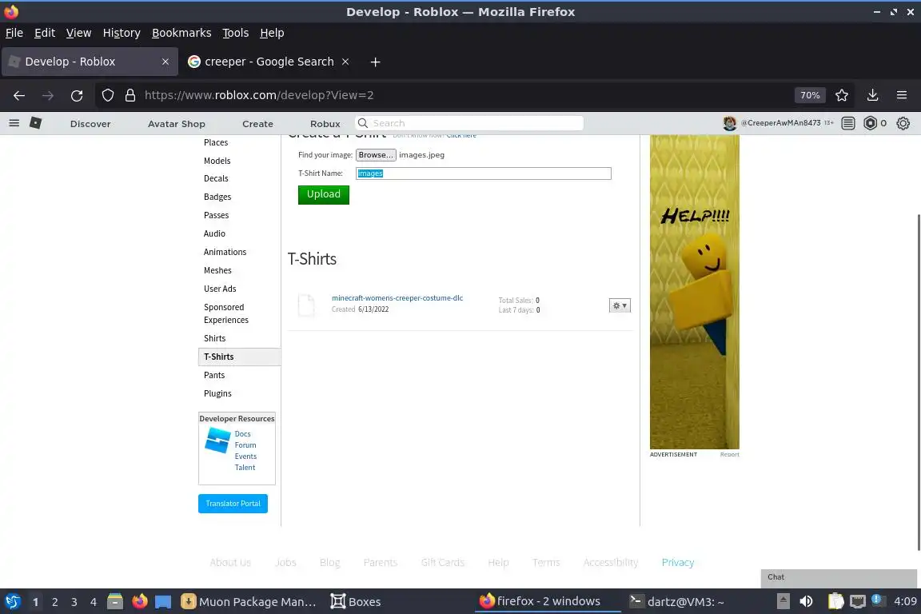Switch to workspace 2 on taskbar
This screenshot has height=614, width=921.
[x=54, y=602]
